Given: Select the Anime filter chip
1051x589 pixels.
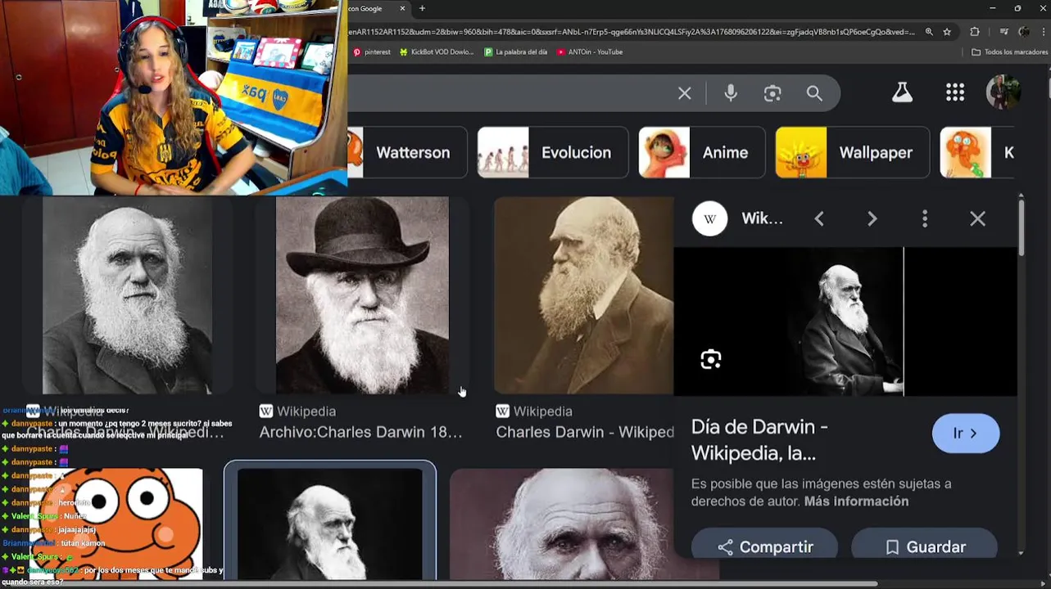Looking at the screenshot, I should (702, 152).
